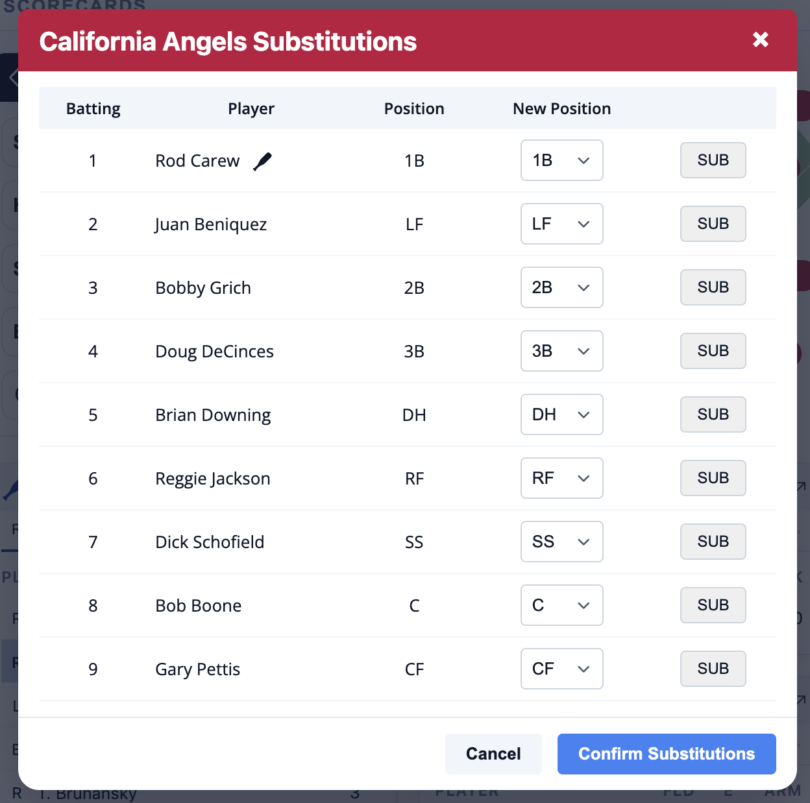Open Gary Pettis' CF position dropdown
810x803 pixels.
[x=561, y=669]
